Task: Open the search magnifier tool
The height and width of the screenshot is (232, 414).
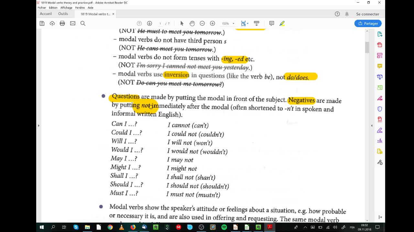Action: tap(83, 23)
